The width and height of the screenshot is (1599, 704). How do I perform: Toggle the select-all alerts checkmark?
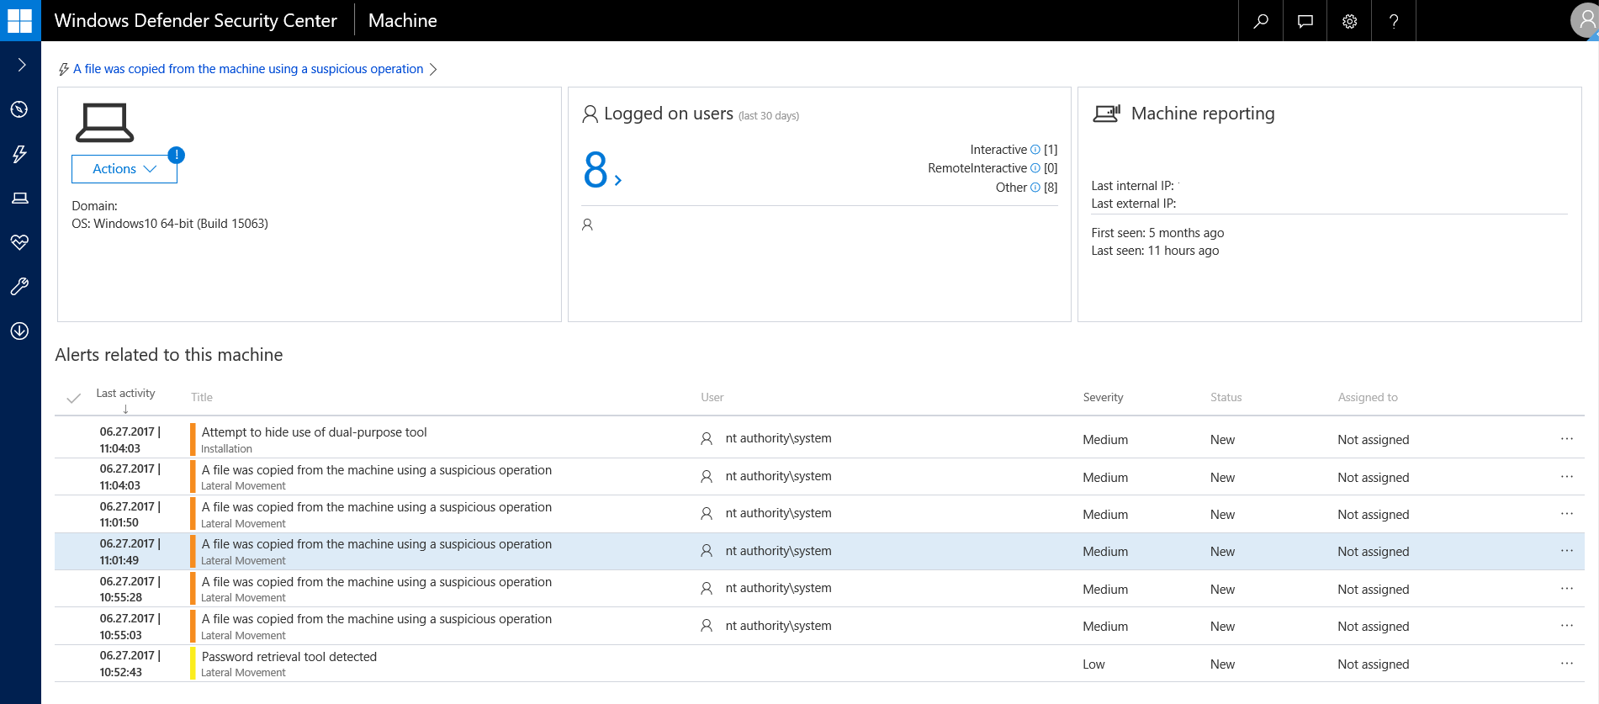[x=73, y=398]
